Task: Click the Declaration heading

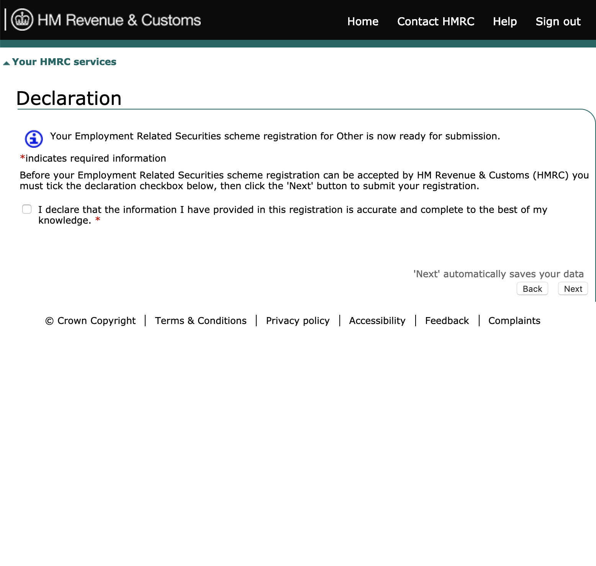Action: (69, 98)
